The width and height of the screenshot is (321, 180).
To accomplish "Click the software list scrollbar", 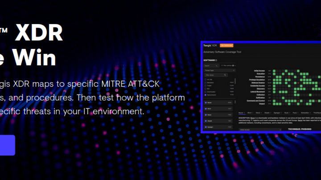I will [x=235, y=102].
